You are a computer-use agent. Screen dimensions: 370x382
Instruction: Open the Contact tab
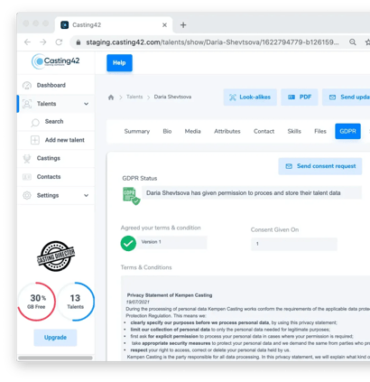[x=264, y=131]
